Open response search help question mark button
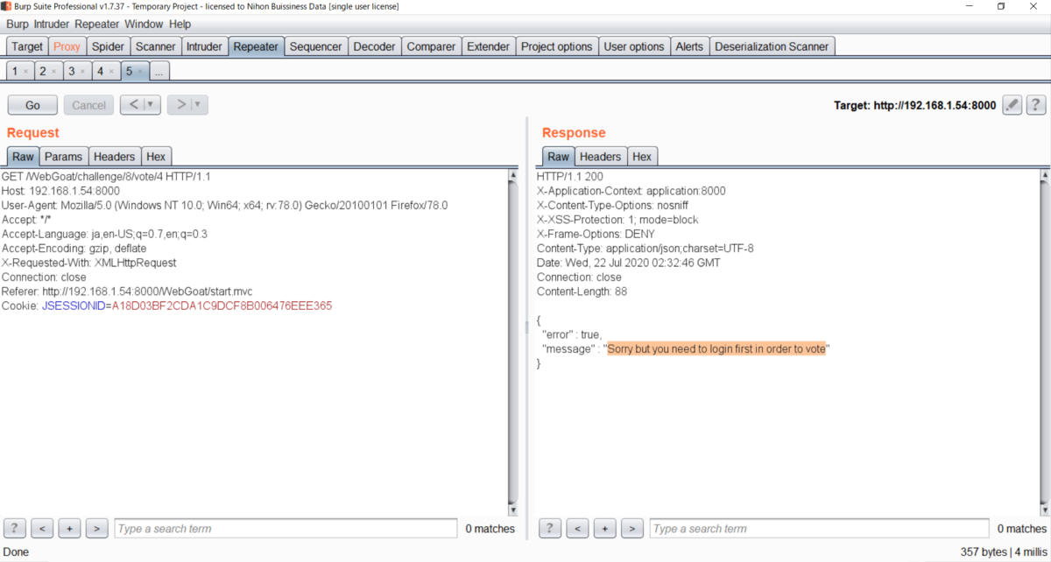1051x562 pixels. pos(550,529)
